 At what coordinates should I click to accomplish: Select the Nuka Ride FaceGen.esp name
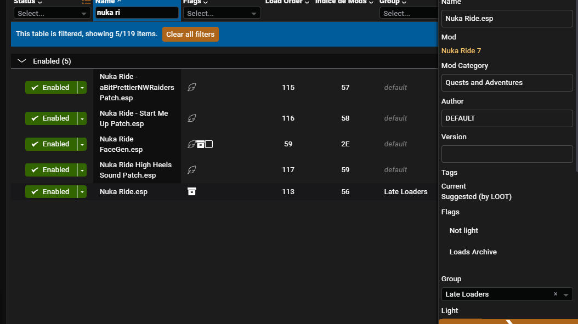pos(121,144)
